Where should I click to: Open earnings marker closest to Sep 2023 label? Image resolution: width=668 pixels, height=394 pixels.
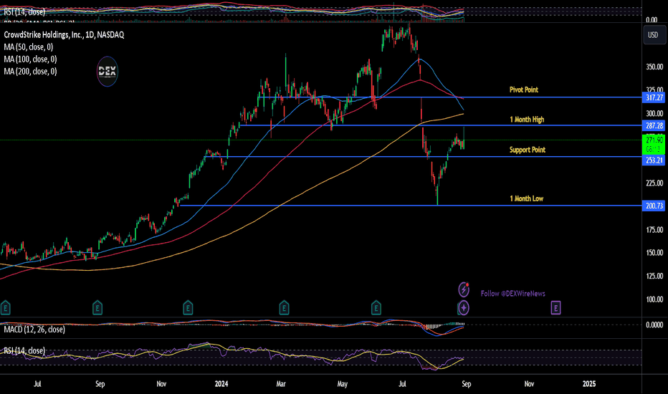[97, 307]
